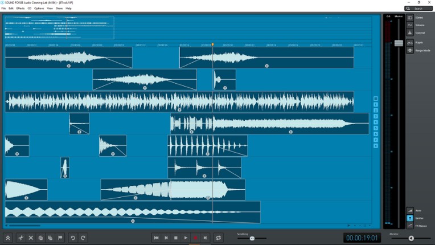Image resolution: width=435 pixels, height=245 pixels.
Task: Click the Monitor volume slider knob
Action: pos(411,238)
